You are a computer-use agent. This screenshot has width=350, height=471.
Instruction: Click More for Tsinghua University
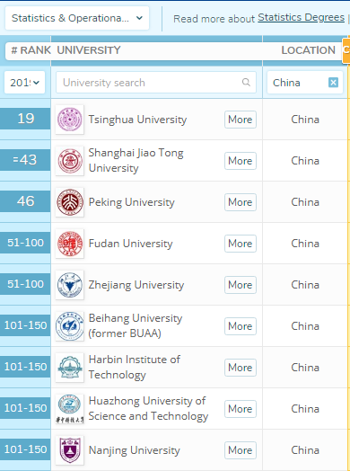click(241, 120)
